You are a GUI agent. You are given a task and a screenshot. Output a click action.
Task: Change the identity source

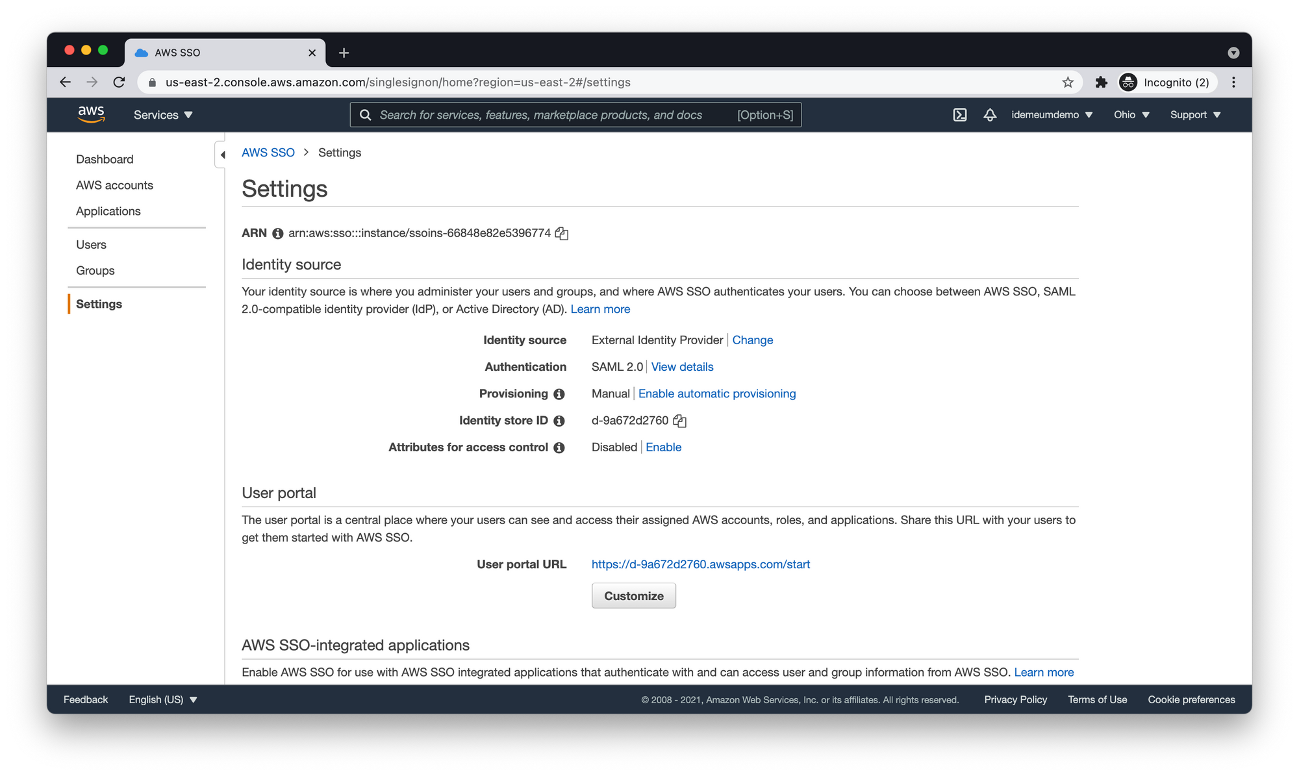[x=752, y=340]
